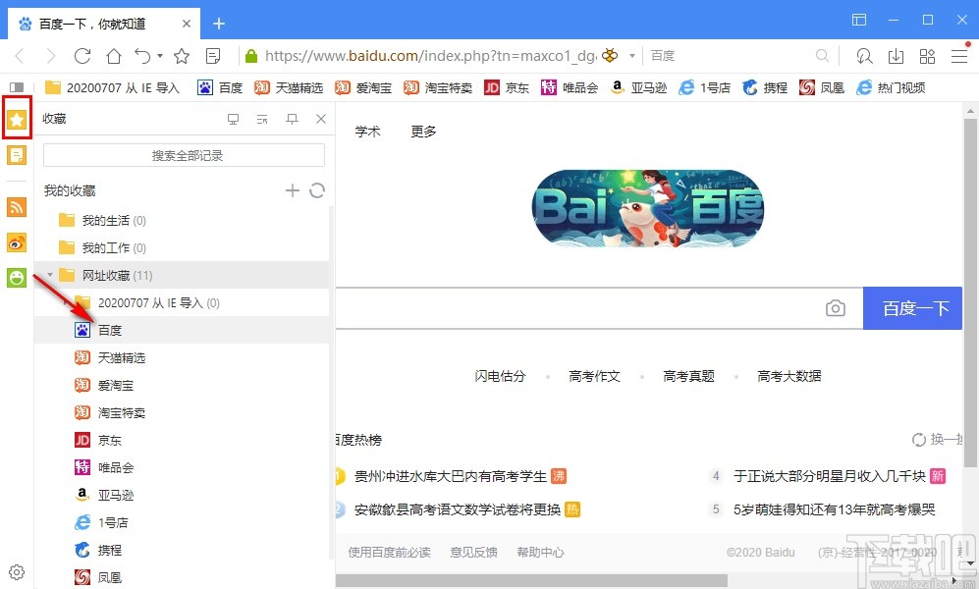979x589 pixels.
Task: Click 热门视频 on the bookmarks bar
Action: click(891, 87)
